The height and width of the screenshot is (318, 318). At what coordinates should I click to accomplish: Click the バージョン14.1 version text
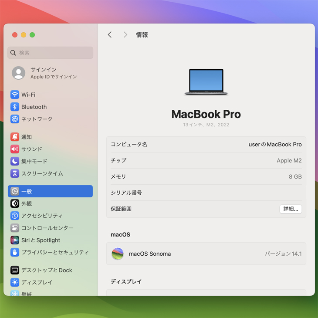click(283, 254)
